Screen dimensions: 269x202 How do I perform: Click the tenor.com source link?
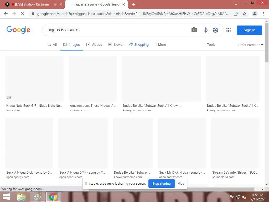13,110
